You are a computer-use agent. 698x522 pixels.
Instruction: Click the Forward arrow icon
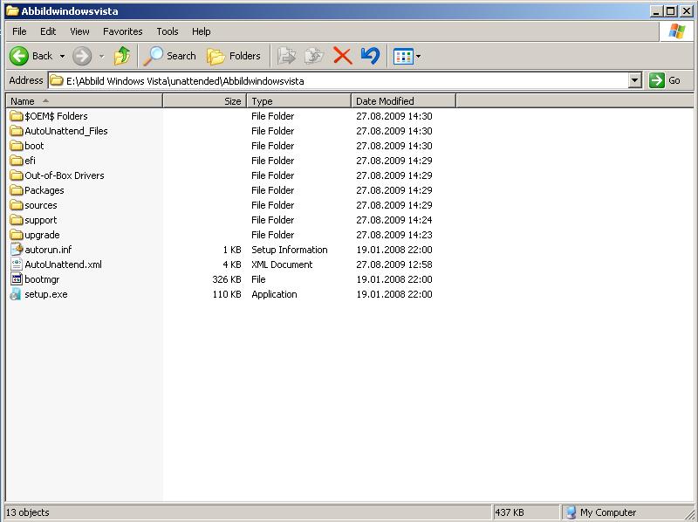click(x=82, y=56)
